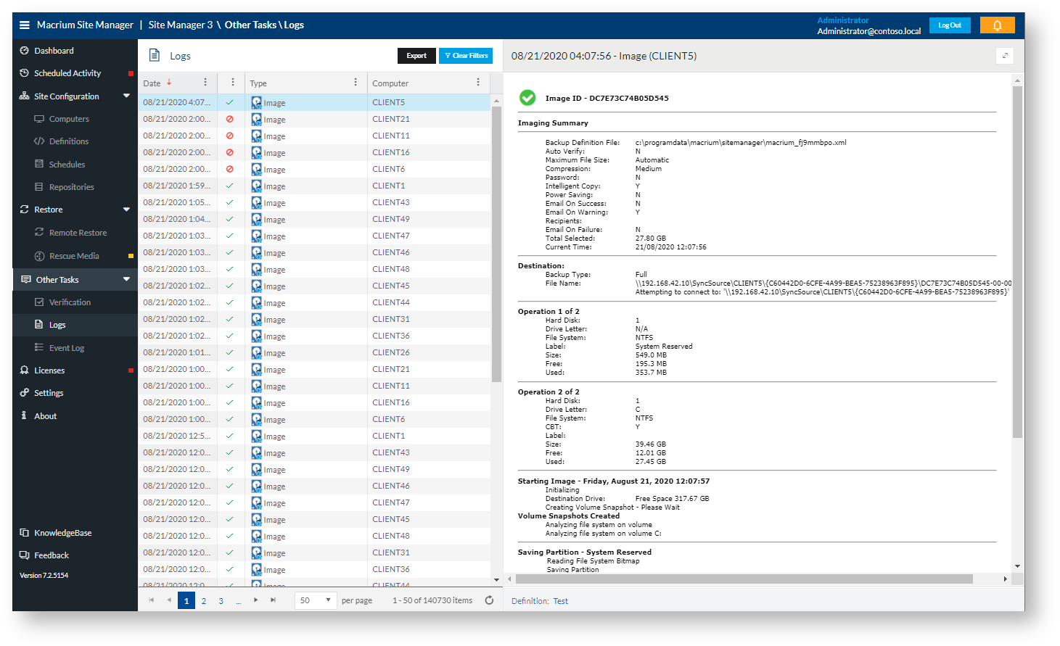Open Computers in Site Configuration
Image resolution: width=1060 pixels, height=646 pixels.
click(x=69, y=119)
